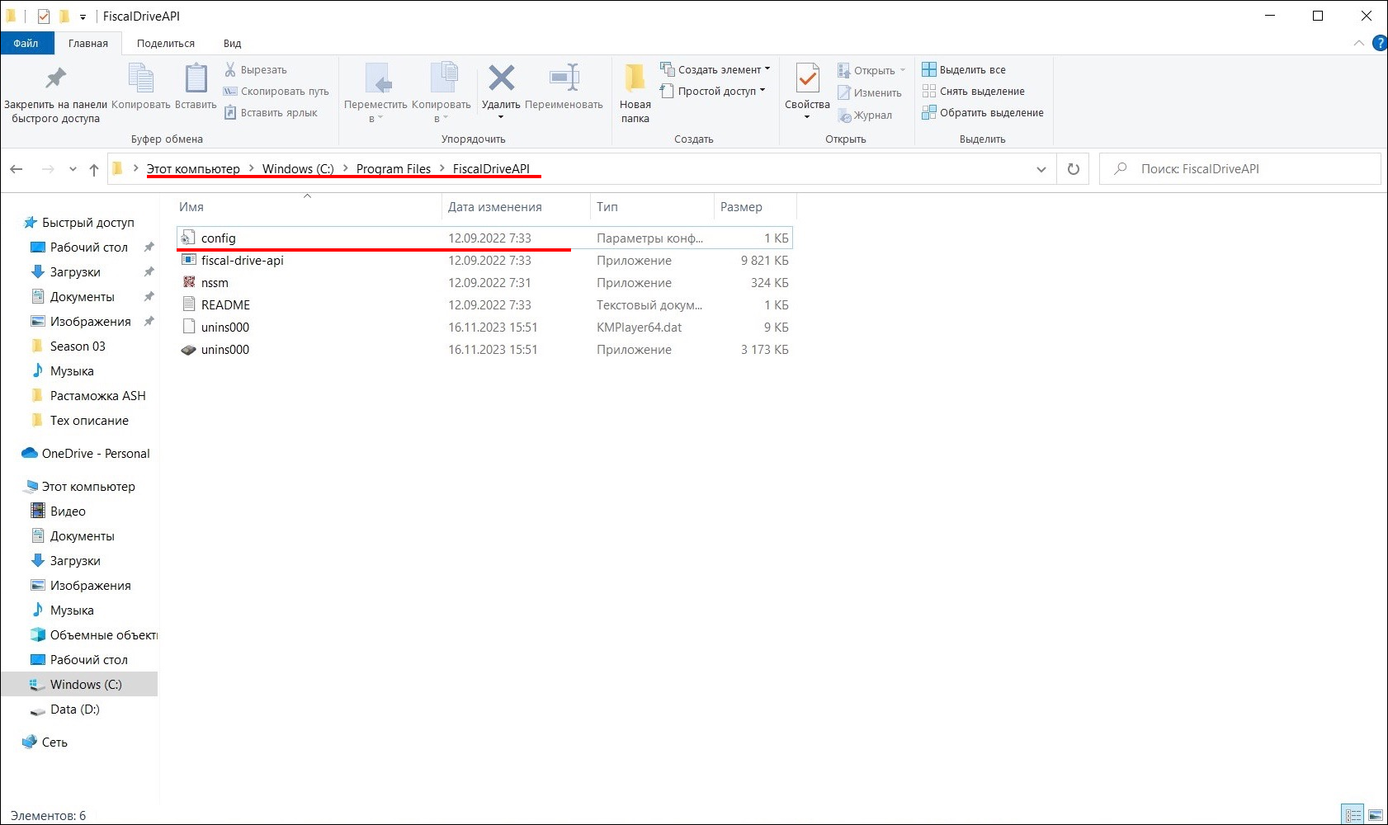The height and width of the screenshot is (825, 1388).
Task: Select unins000 KMPlayer64.dat file
Action: click(x=484, y=327)
